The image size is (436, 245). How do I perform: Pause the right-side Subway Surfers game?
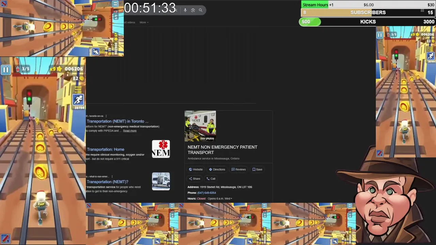[x=380, y=35]
